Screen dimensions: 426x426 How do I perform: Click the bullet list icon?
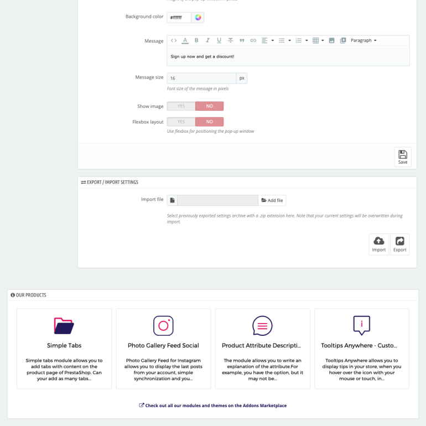(x=282, y=40)
